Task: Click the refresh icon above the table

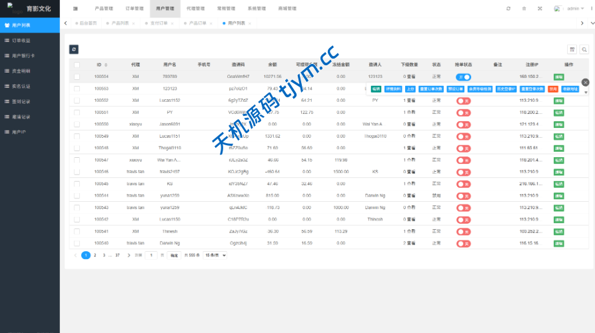Action: [74, 49]
